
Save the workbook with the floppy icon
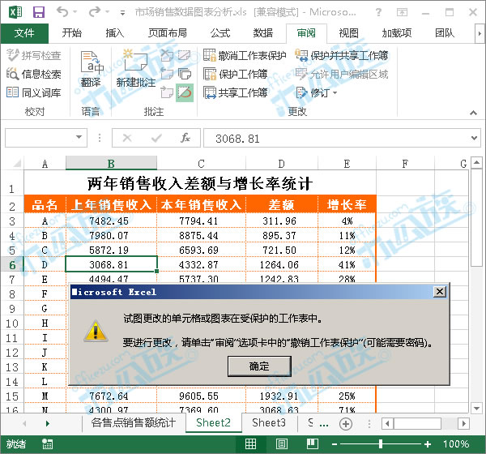[39, 12]
